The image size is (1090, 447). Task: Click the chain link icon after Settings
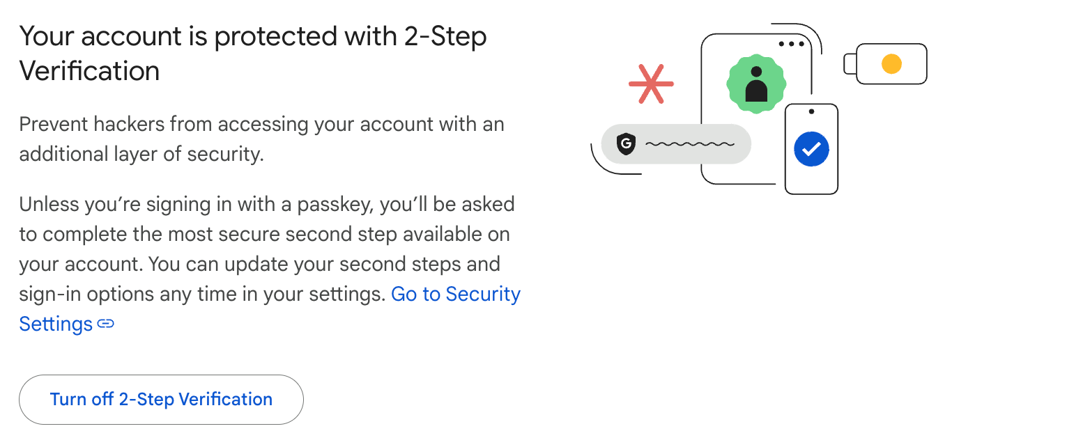[x=106, y=324]
